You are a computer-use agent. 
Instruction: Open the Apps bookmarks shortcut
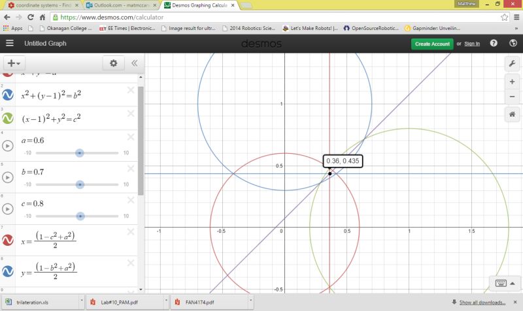click(12, 28)
